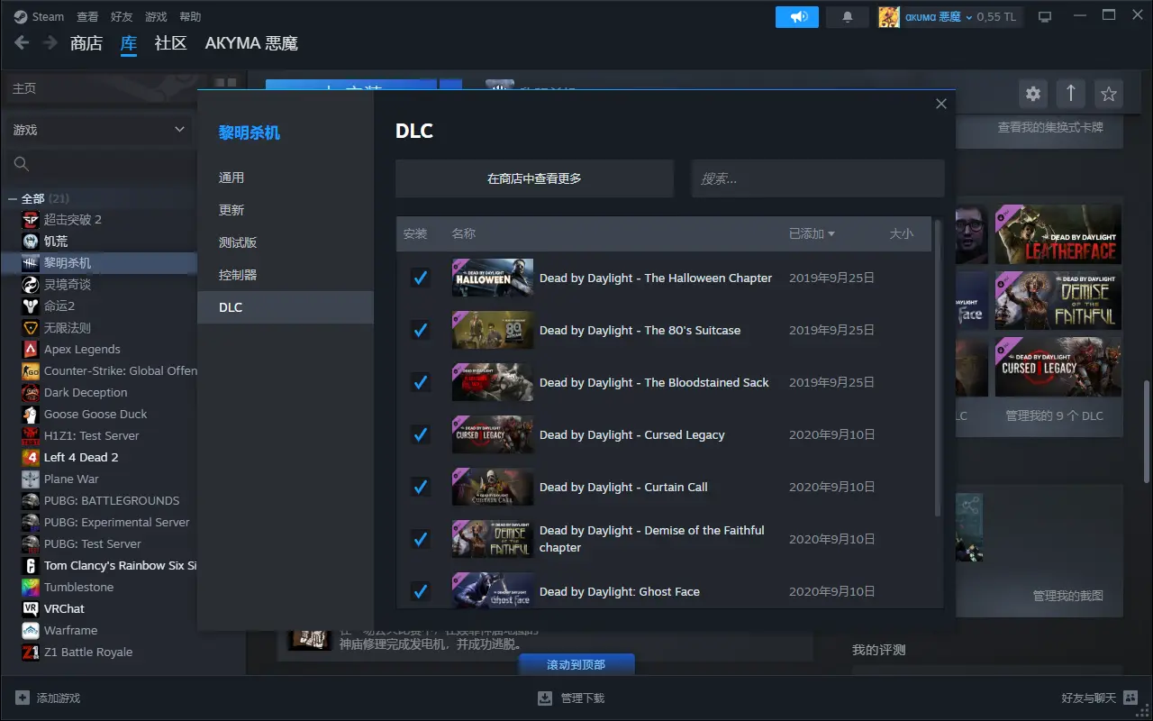
Task: Click the DLC search field
Action: point(818,178)
